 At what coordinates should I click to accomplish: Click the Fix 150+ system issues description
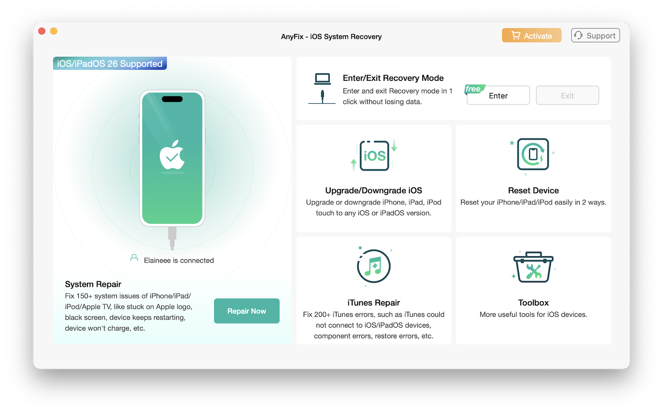click(128, 312)
